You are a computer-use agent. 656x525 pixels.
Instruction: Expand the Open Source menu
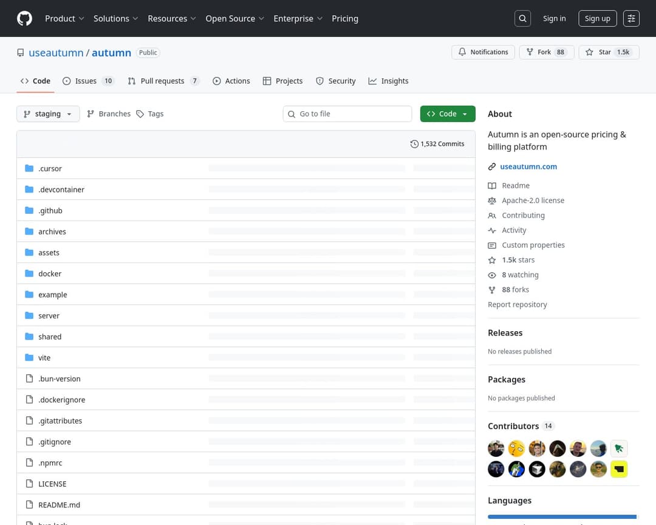pyautogui.click(x=234, y=18)
